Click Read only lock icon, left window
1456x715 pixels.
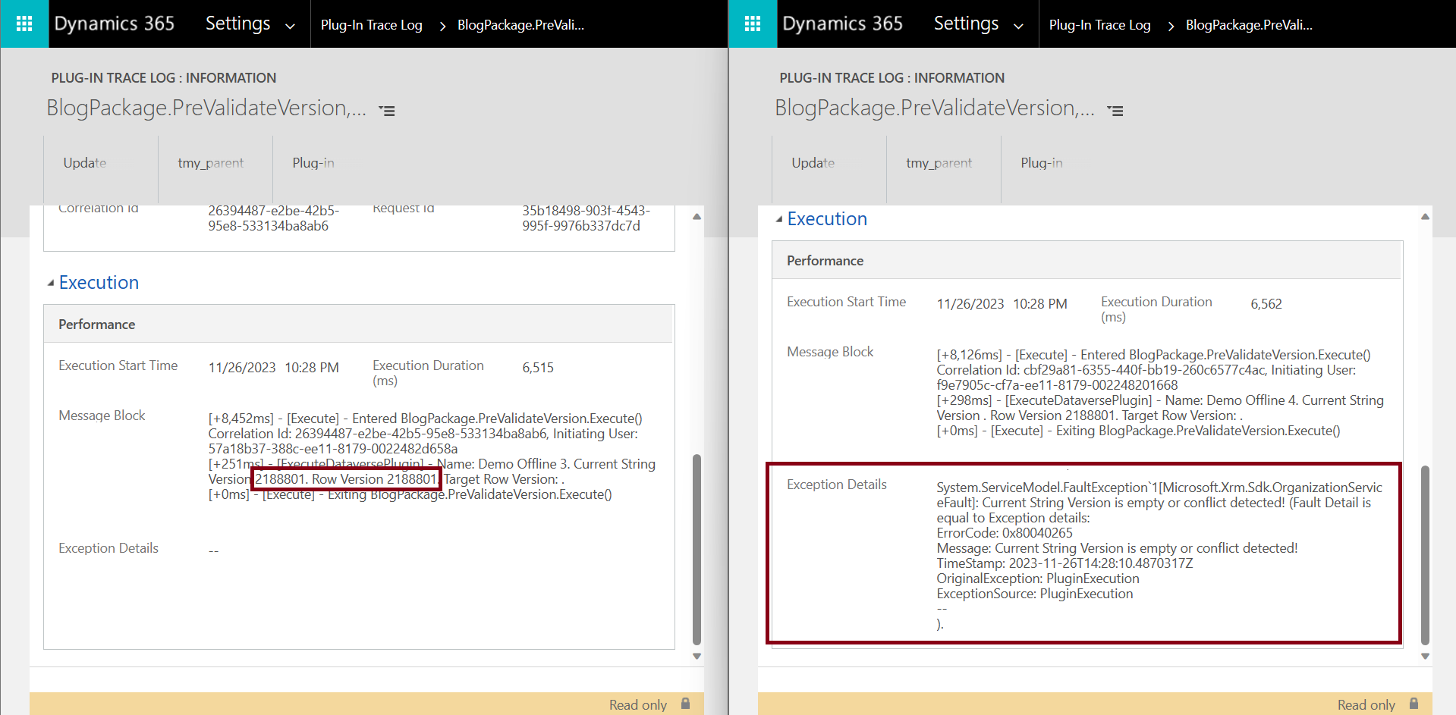click(685, 704)
